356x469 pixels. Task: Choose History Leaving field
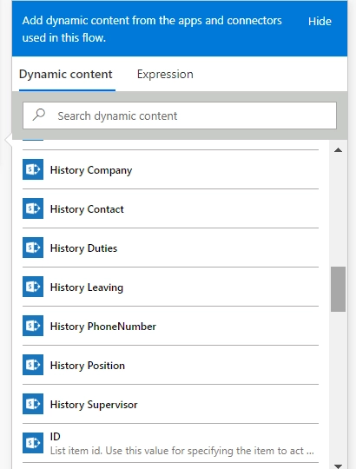pyautogui.click(x=170, y=287)
